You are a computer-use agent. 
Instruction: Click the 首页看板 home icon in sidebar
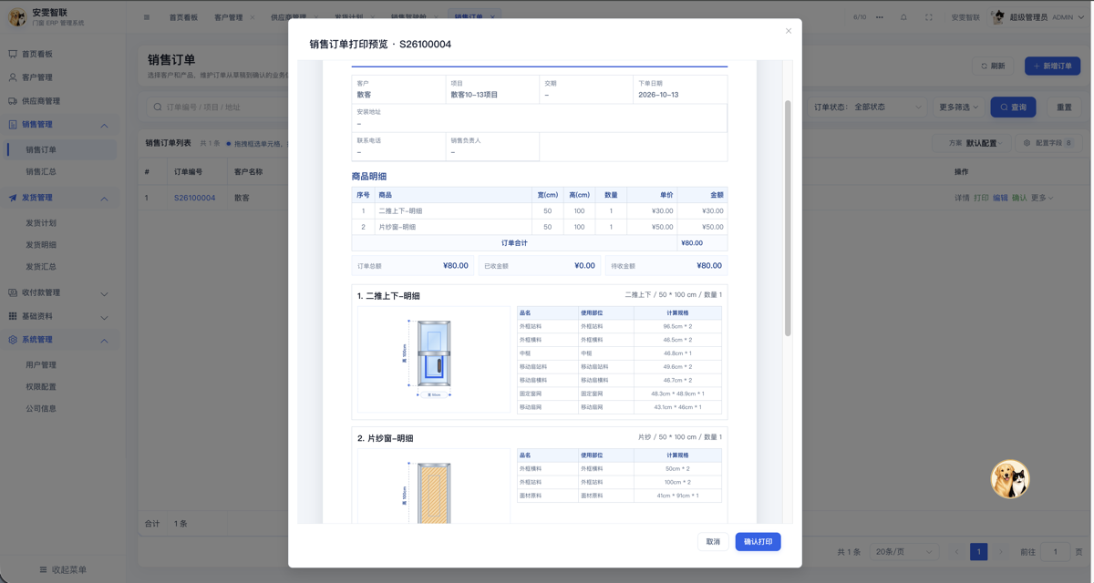(13, 55)
